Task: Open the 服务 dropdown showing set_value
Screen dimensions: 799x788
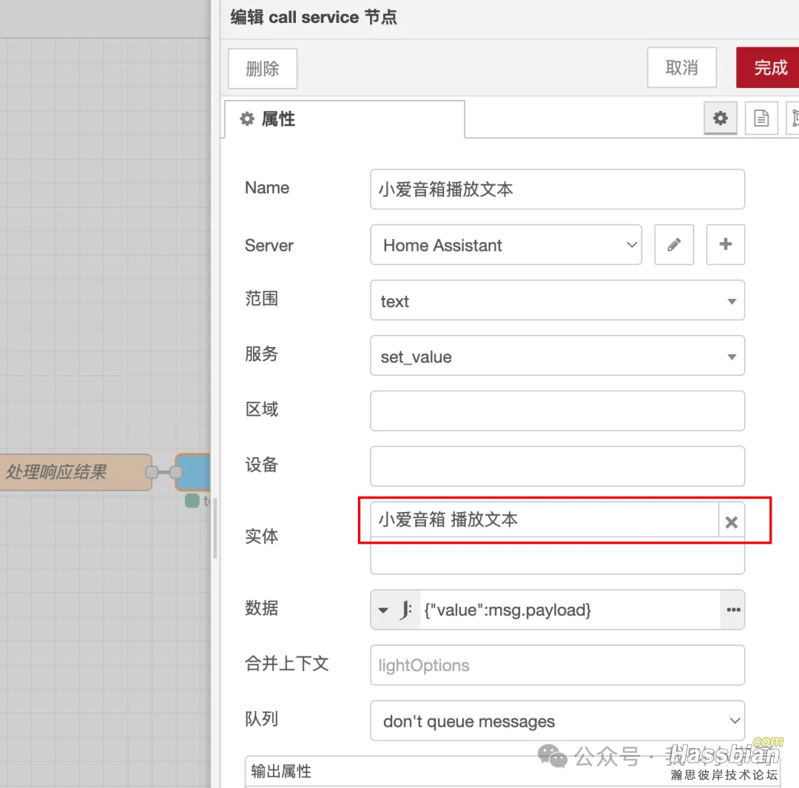Action: [556, 356]
